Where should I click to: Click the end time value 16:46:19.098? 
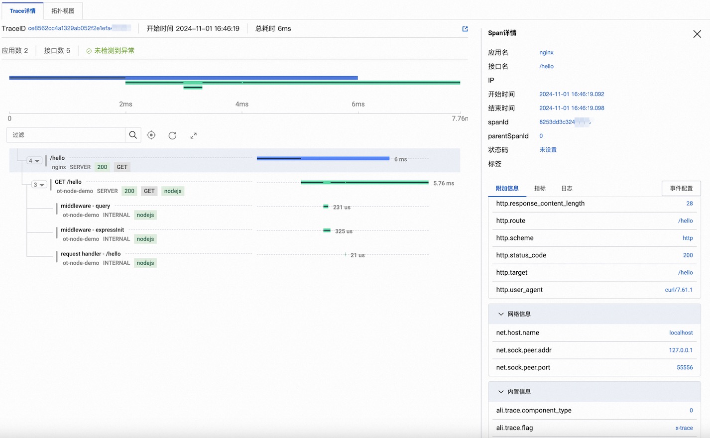click(x=572, y=108)
